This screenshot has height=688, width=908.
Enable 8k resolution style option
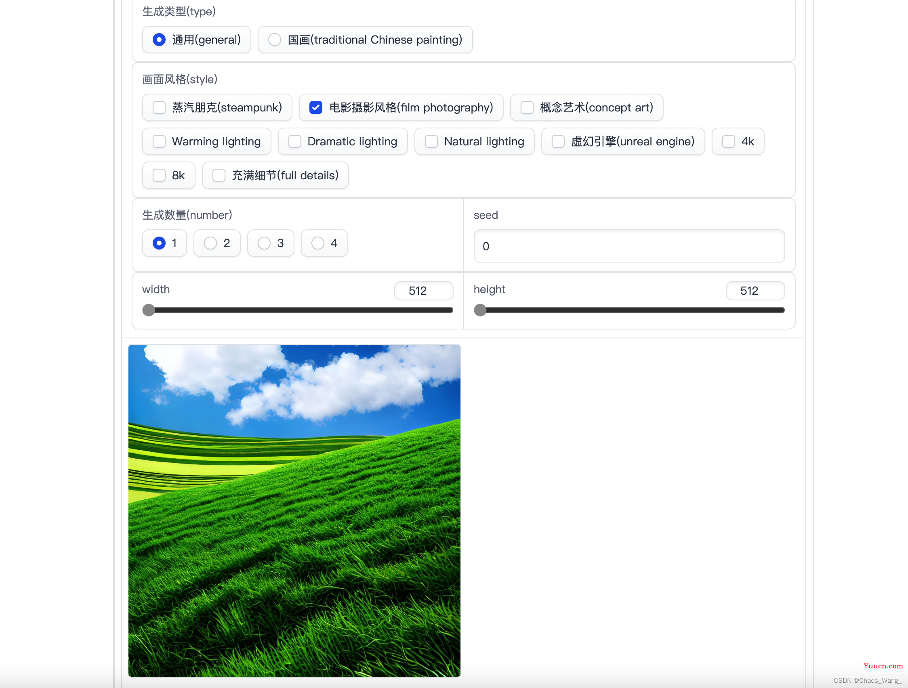tap(158, 175)
